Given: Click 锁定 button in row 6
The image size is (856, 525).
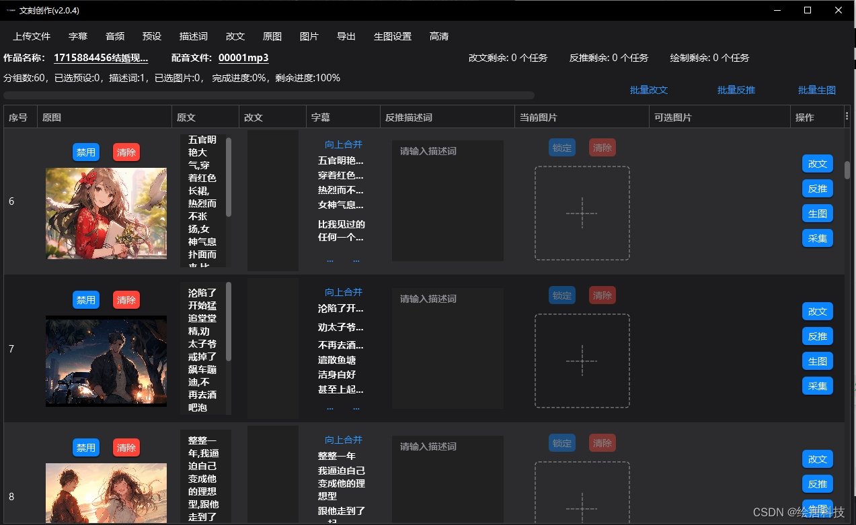Looking at the screenshot, I should click(562, 148).
